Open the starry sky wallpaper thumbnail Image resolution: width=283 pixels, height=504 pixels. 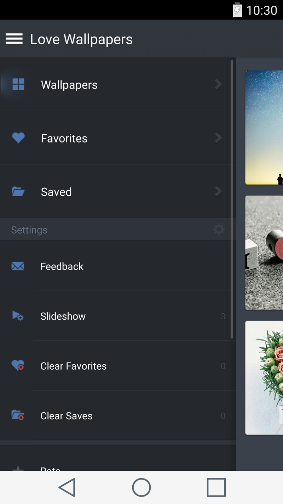264,128
